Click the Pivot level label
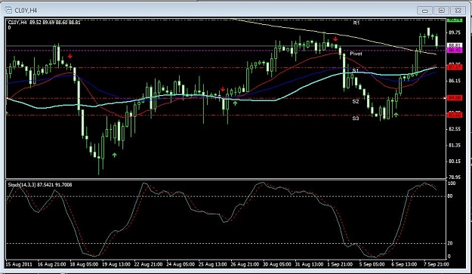472x274 pixels. (x=356, y=54)
